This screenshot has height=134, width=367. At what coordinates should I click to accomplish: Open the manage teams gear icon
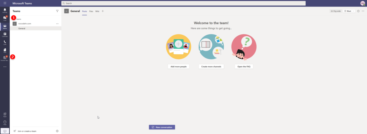click(x=57, y=131)
